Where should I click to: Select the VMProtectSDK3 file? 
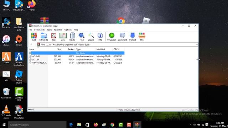pos(39,63)
